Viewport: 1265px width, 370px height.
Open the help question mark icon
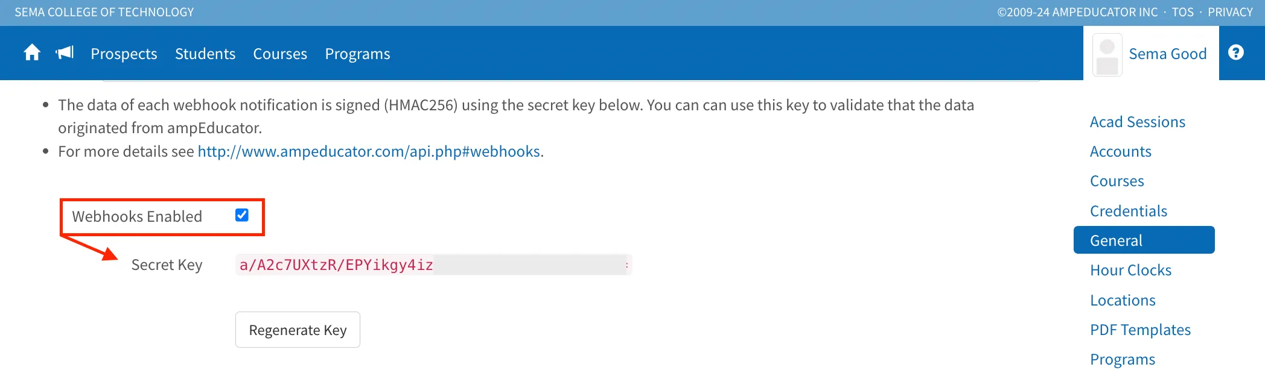pos(1236,53)
